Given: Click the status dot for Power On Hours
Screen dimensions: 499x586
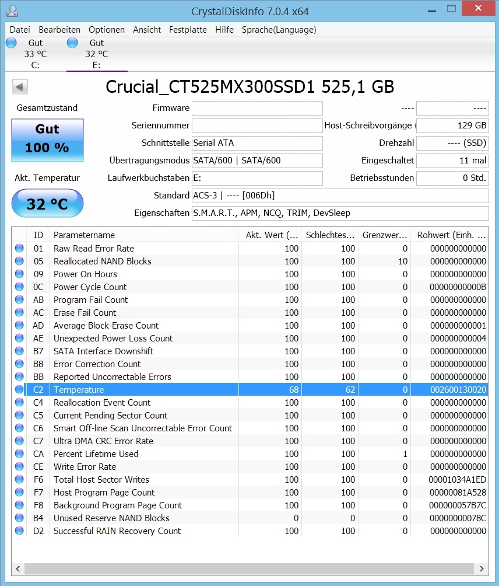Looking at the screenshot, I should click(x=19, y=274).
